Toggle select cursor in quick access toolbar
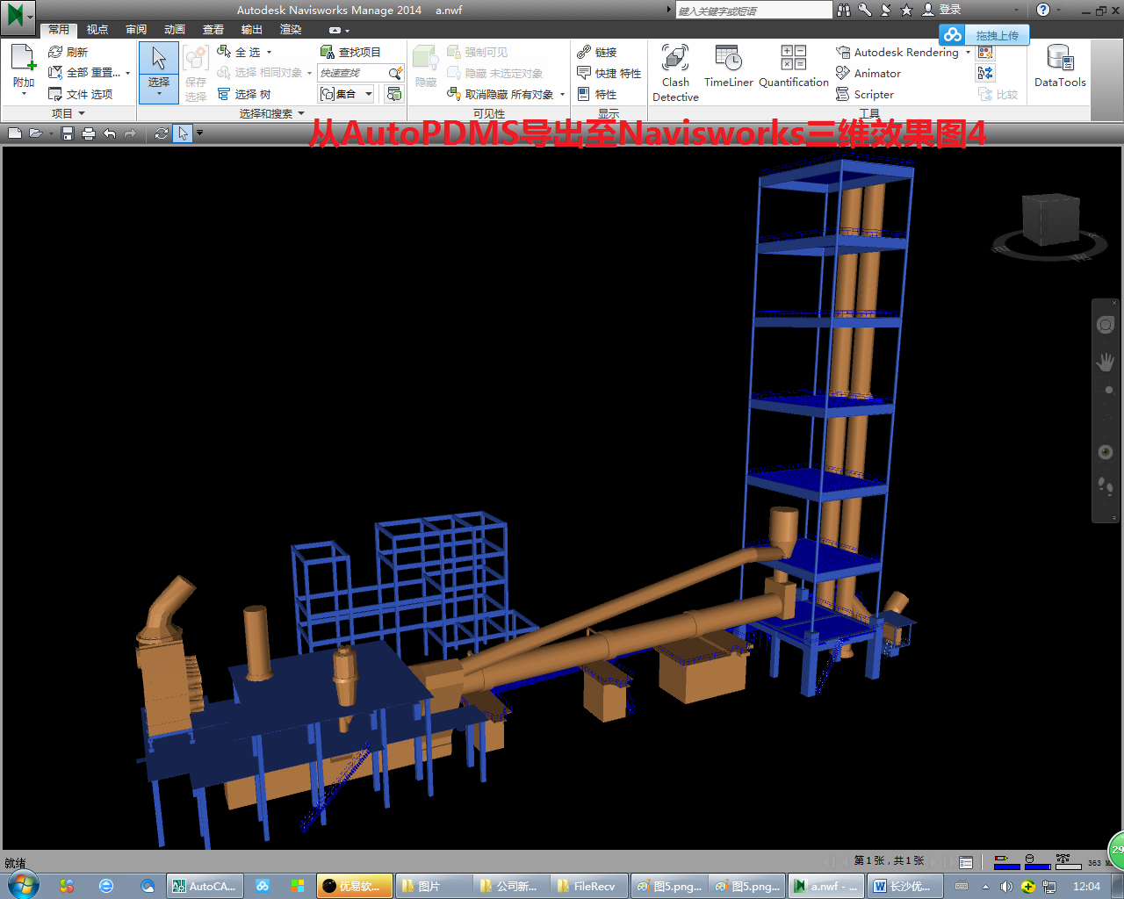1124x899 pixels. 183,133
